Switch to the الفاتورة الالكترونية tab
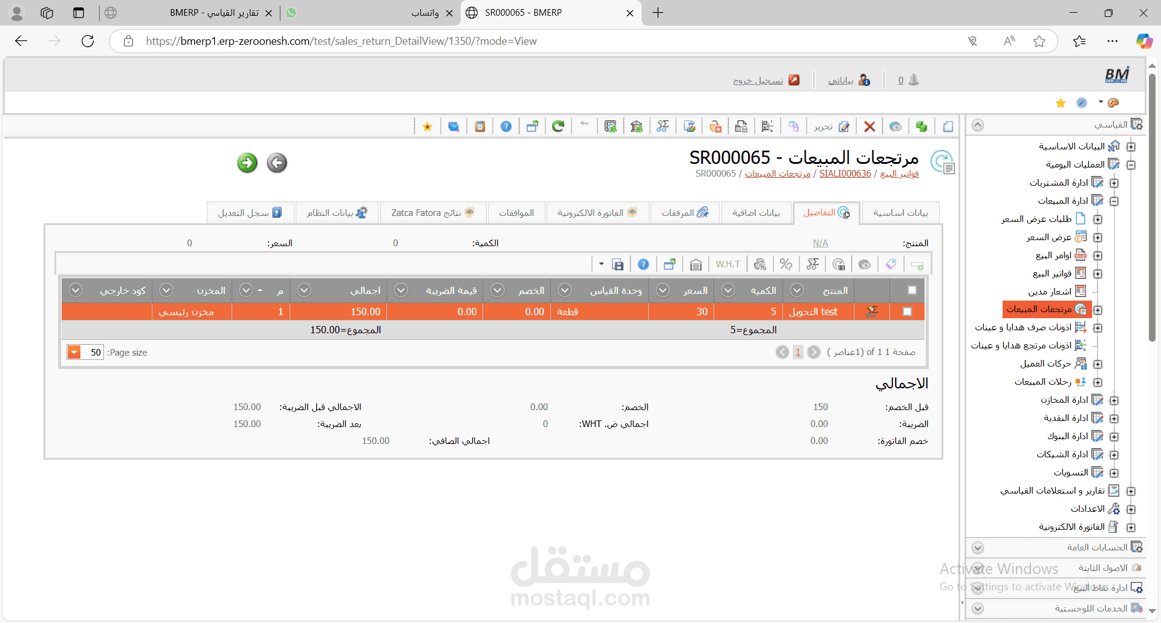The height and width of the screenshot is (623, 1161). pyautogui.click(x=597, y=213)
